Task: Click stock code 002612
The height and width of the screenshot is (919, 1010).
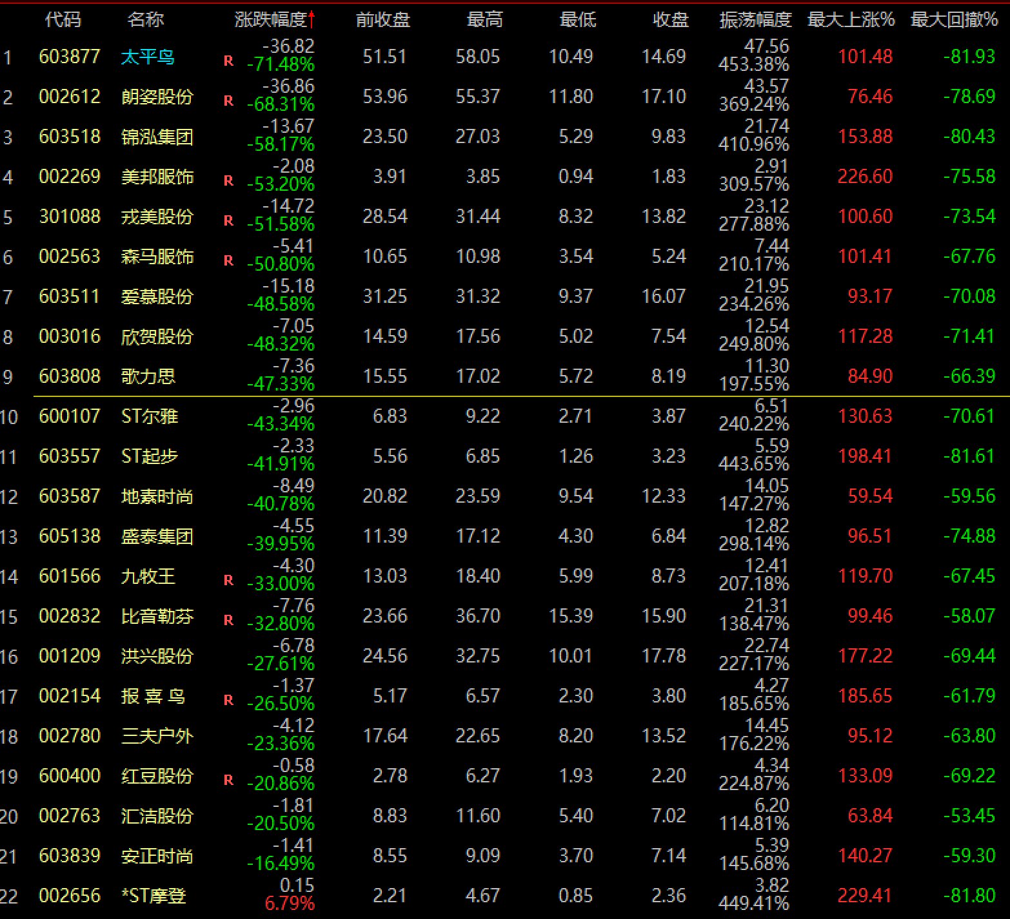Action: coord(70,97)
